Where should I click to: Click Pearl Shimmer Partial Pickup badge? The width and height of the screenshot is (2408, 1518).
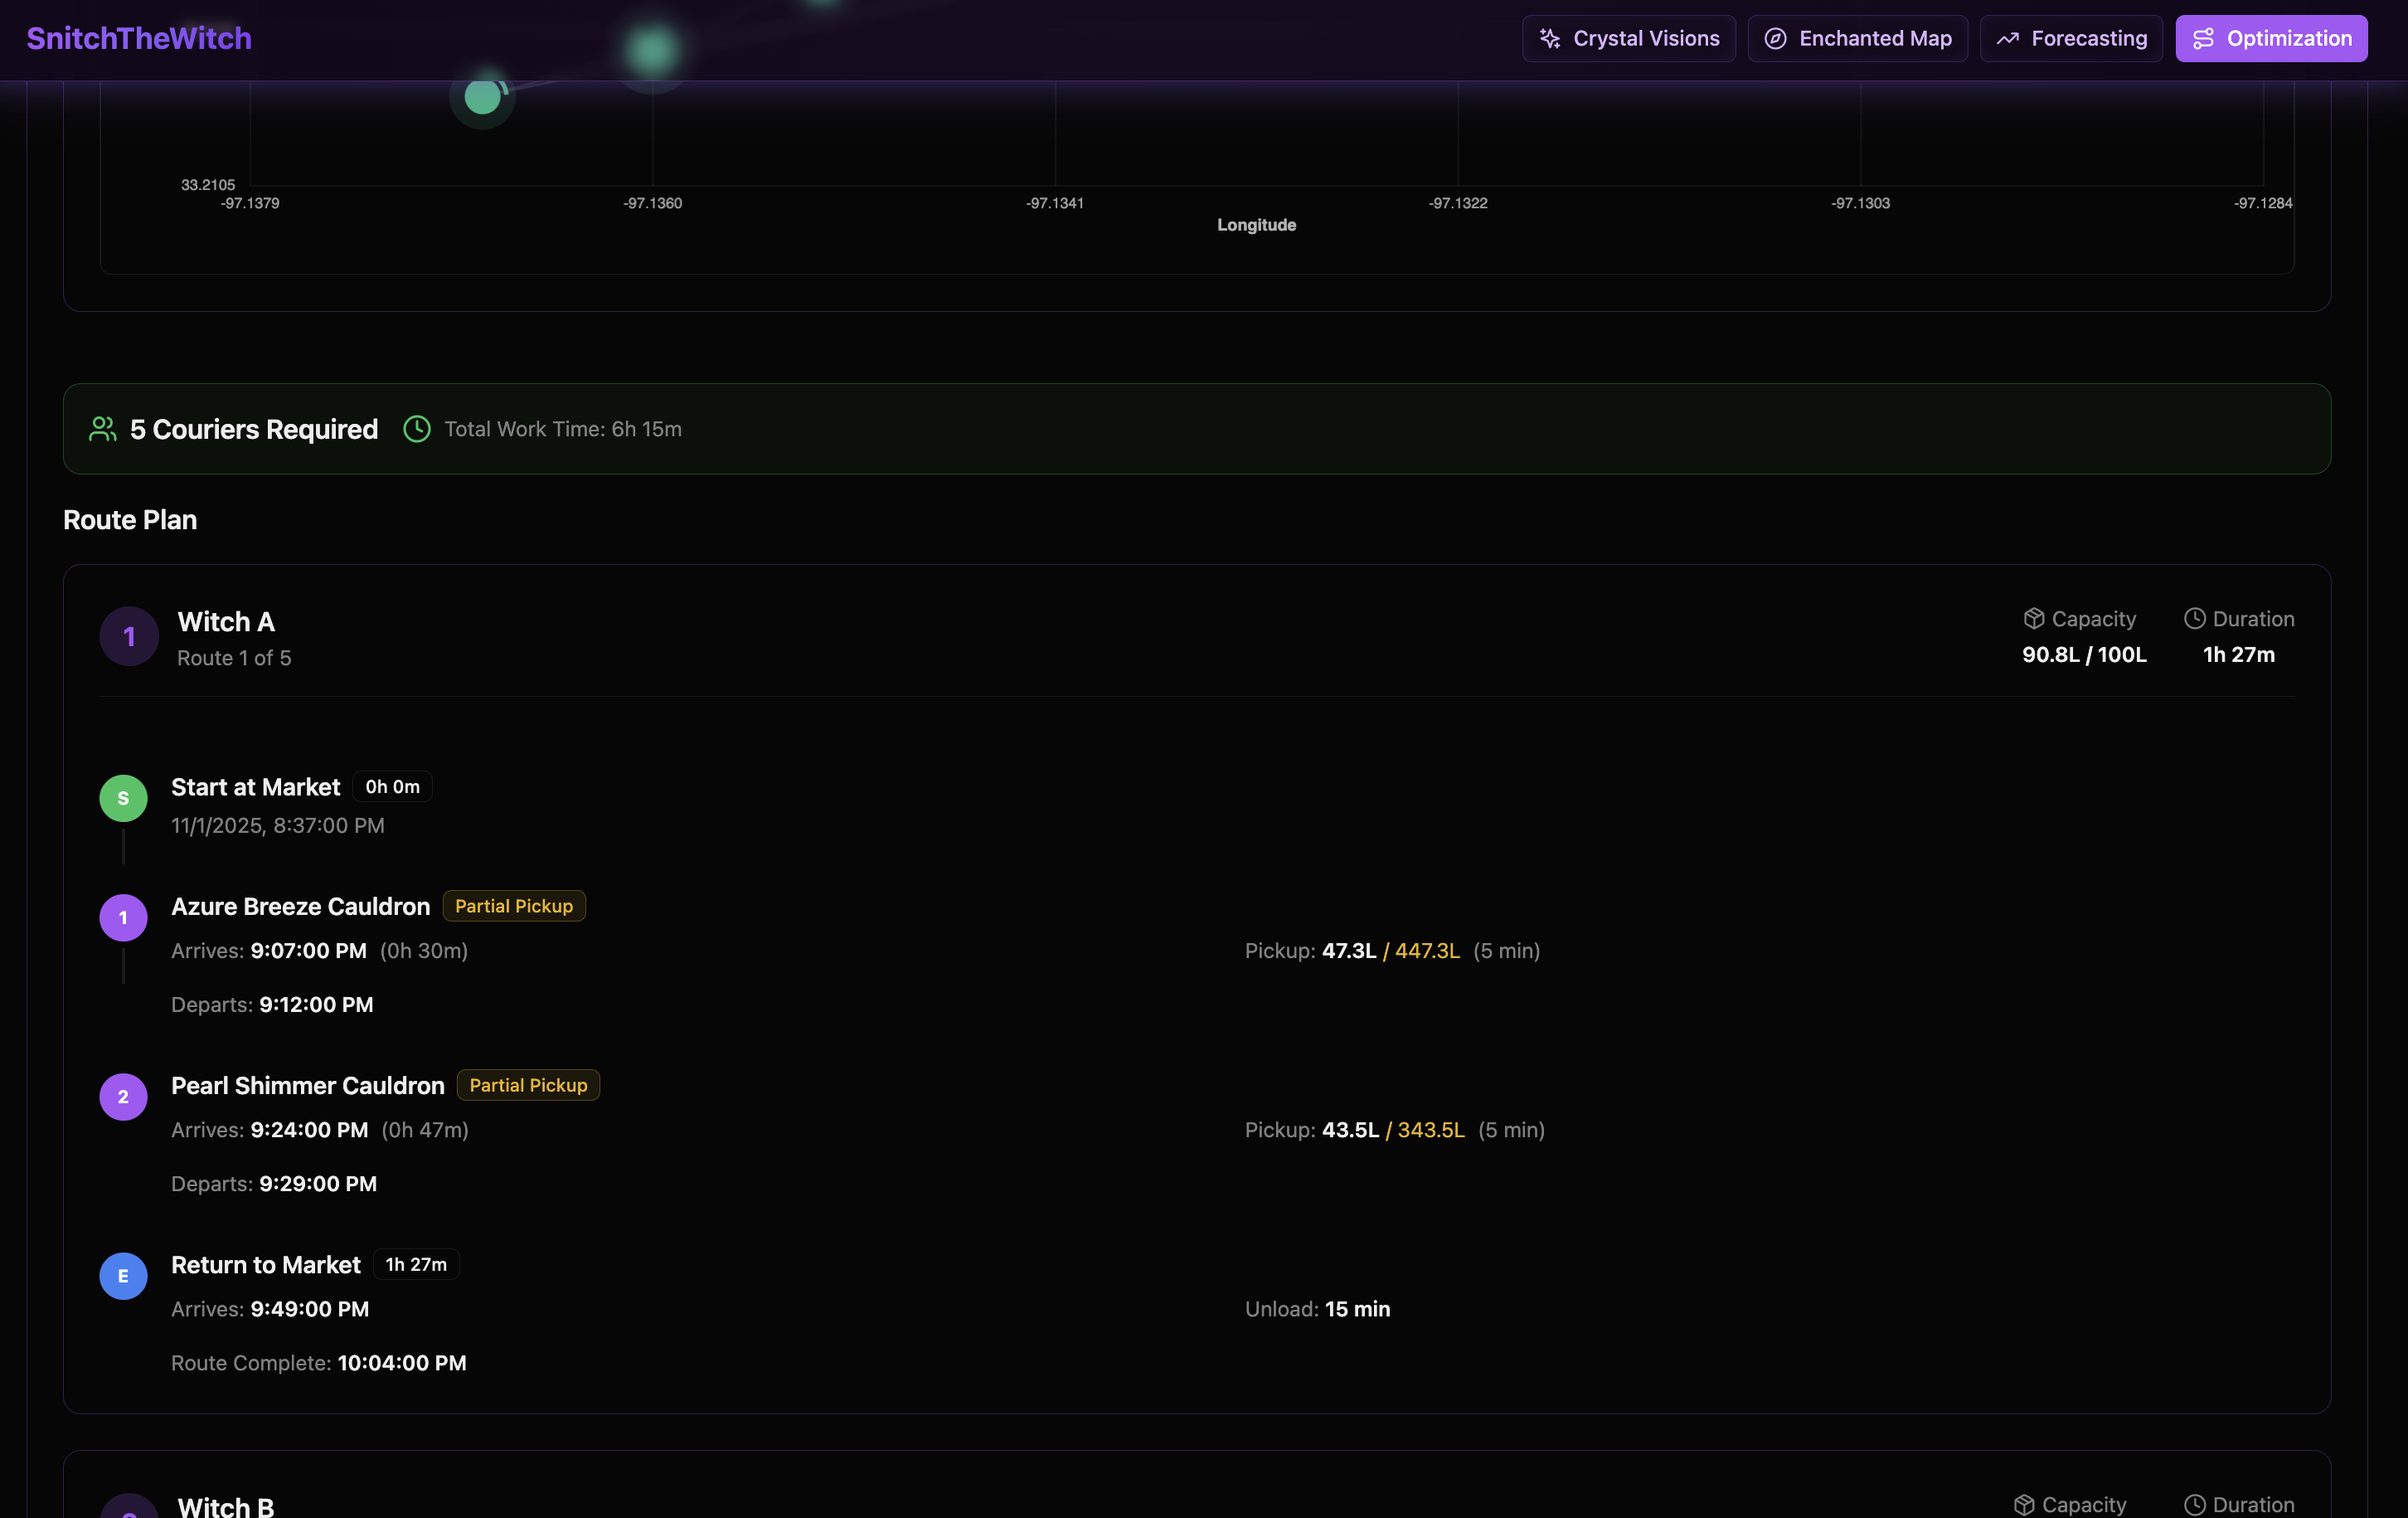[x=528, y=1086]
